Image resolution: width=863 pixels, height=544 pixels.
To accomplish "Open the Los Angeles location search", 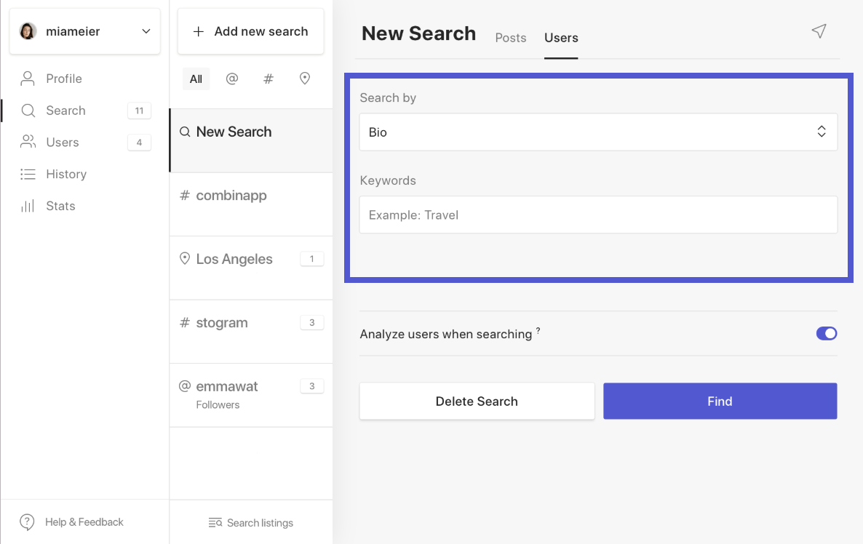I will click(251, 268).
